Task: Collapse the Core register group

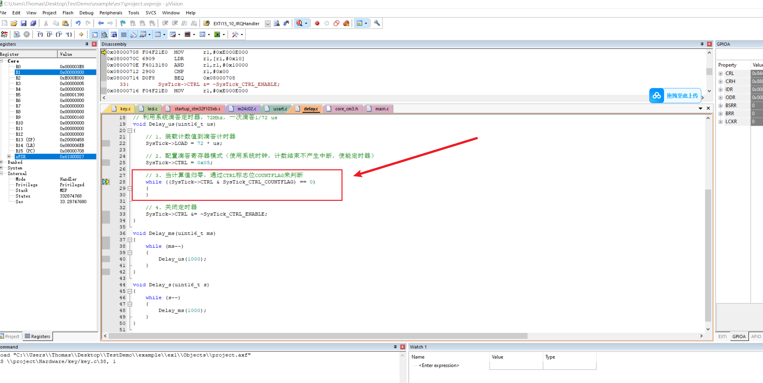Action: click(2, 61)
